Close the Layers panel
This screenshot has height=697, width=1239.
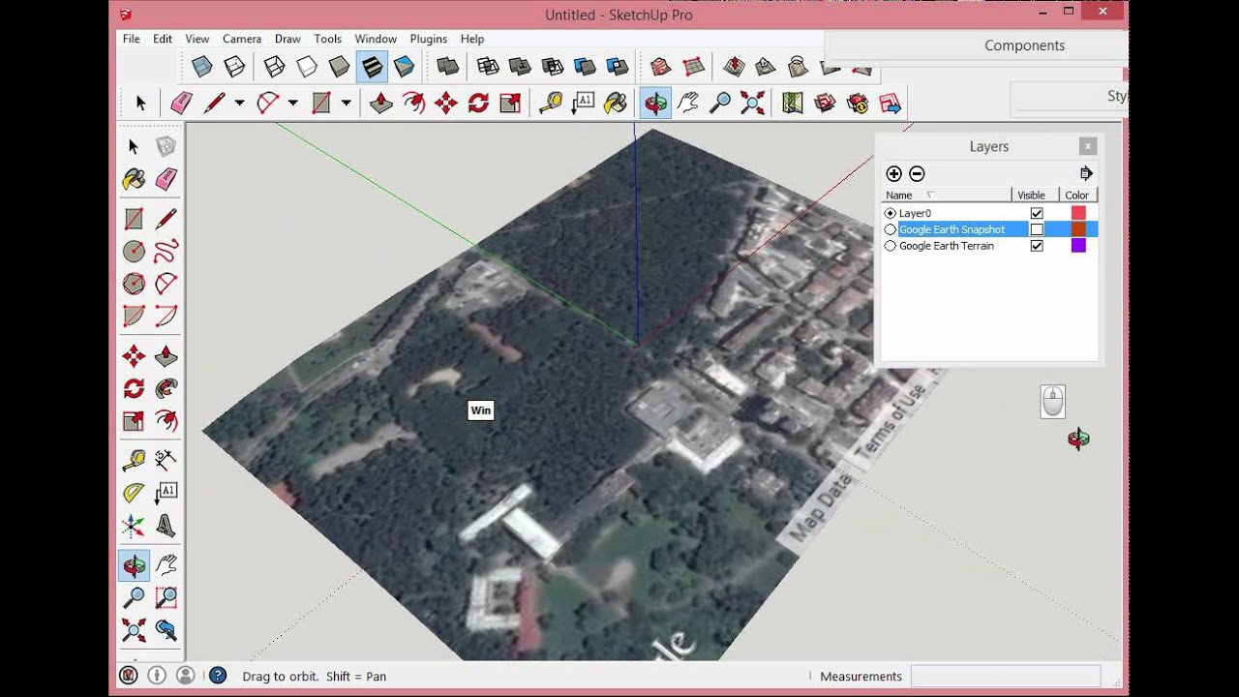(1088, 146)
